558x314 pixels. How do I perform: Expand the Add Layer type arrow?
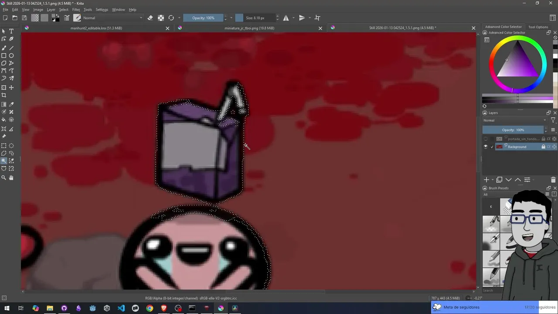pos(493,180)
